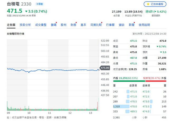This screenshot has height=121, width=169.
Task: Click the ask price 473.0
Action: point(146,101)
